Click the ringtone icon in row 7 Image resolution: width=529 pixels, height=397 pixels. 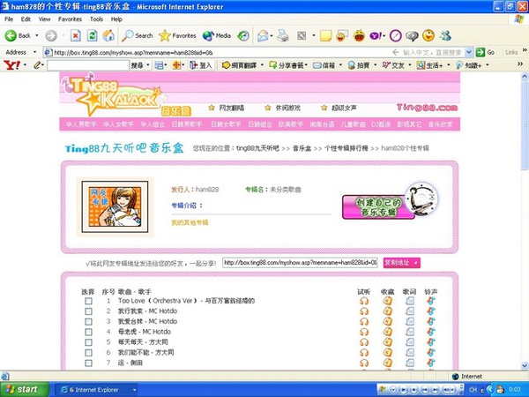431,363
